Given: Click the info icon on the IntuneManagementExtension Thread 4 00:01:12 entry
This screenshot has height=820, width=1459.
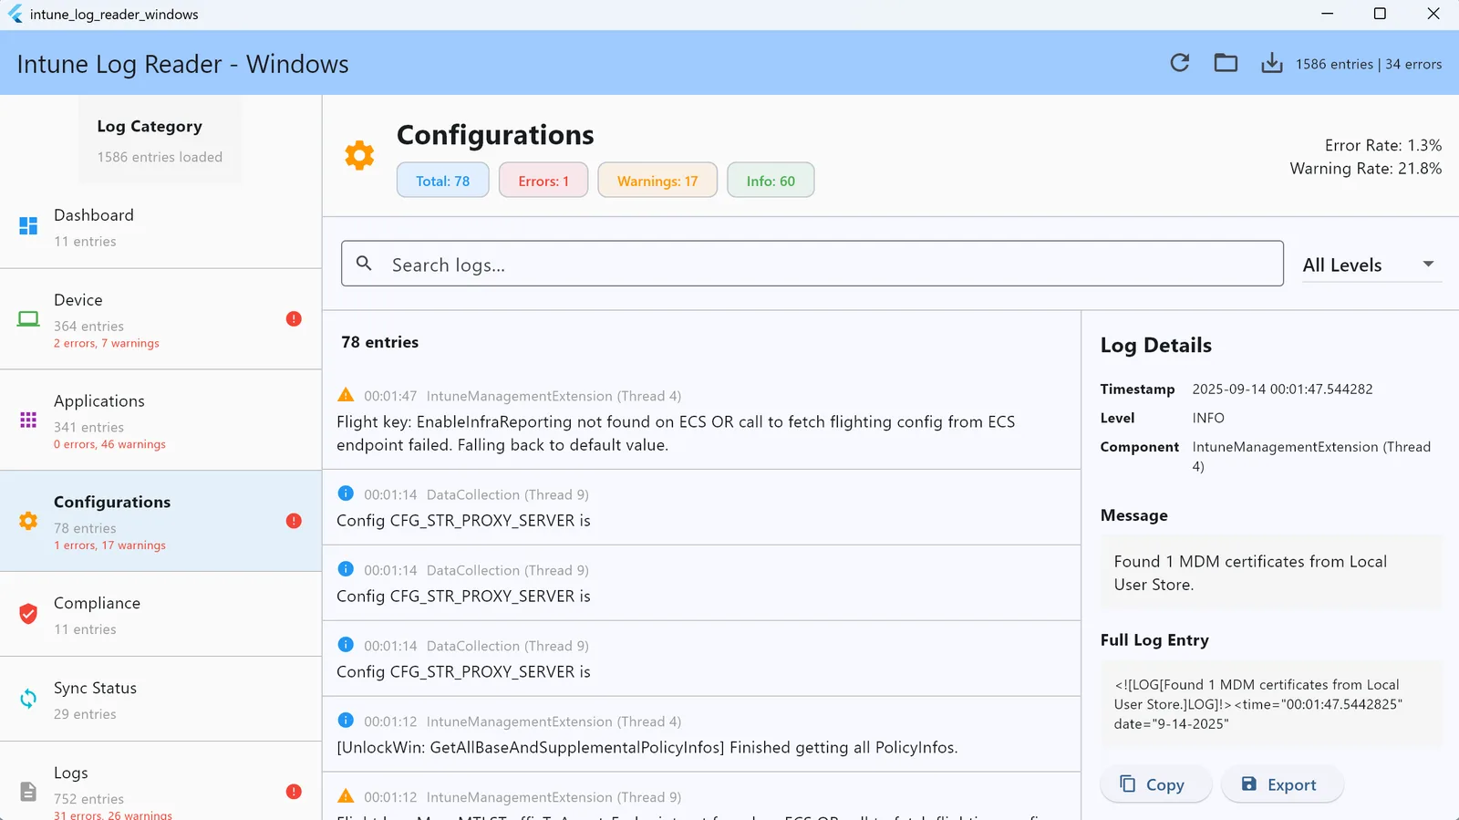Looking at the screenshot, I should click(346, 721).
